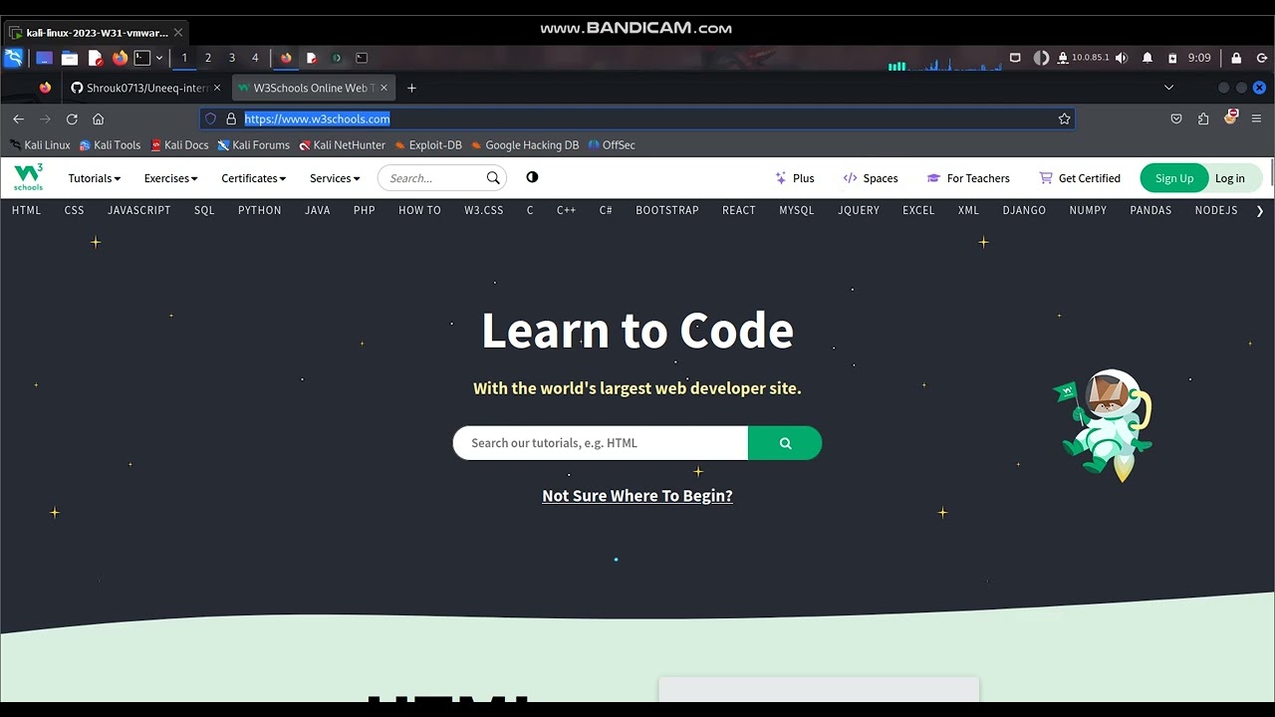Expand terminal launcher dropdown arrow
Viewport: 1275px width, 717px height.
click(x=158, y=58)
